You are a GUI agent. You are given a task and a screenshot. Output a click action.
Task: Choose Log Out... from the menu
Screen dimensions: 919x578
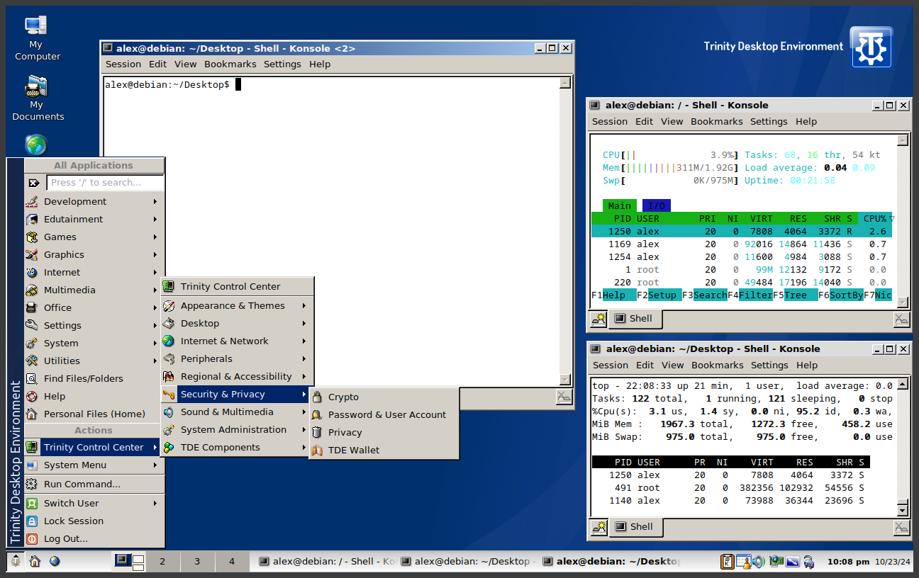[65, 539]
